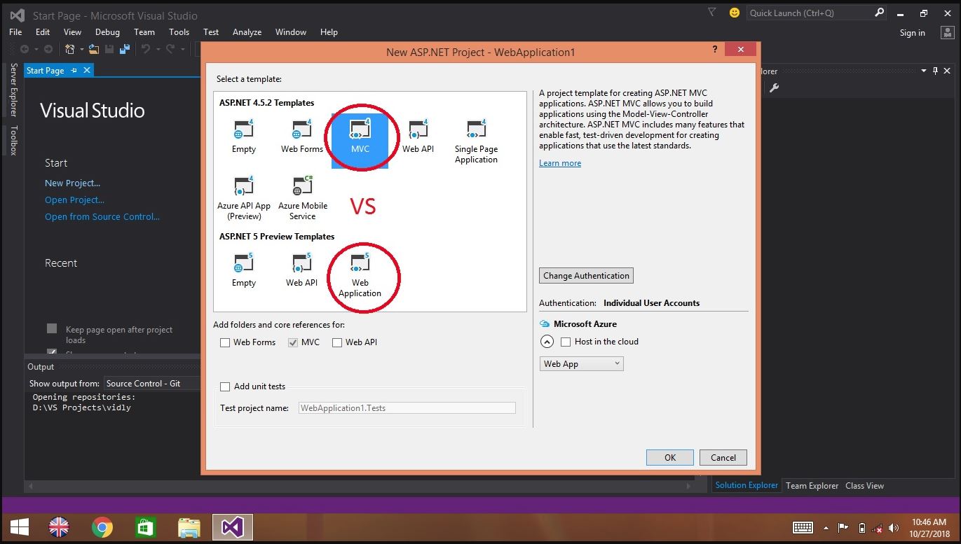Click the Save All toolbar icon

pyautogui.click(x=123, y=49)
